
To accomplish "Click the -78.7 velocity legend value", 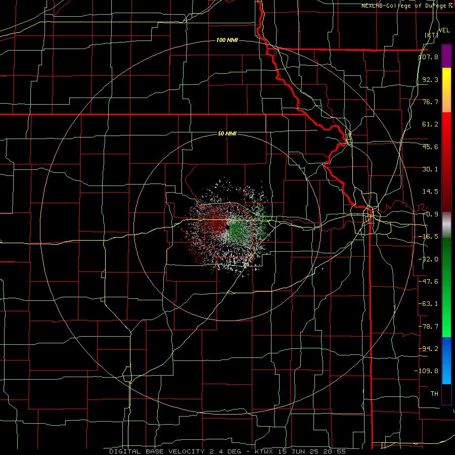I will 429,327.
